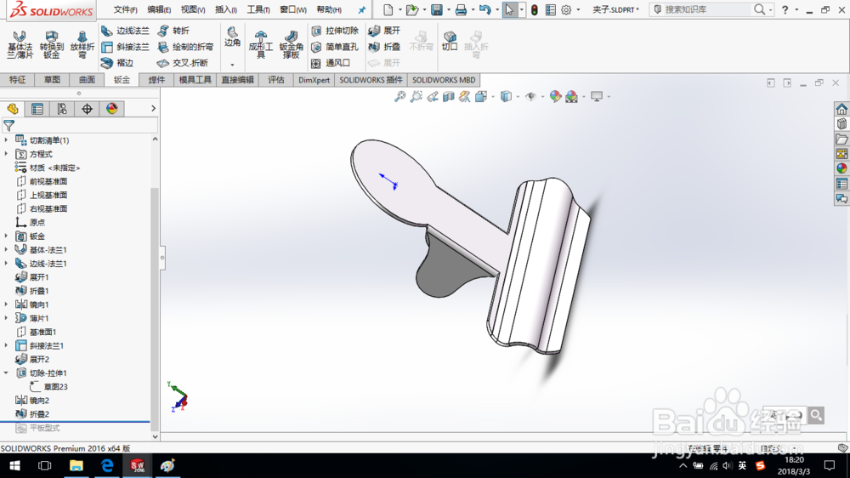Open the File (文件) menu
The height and width of the screenshot is (478, 850).
125,9
